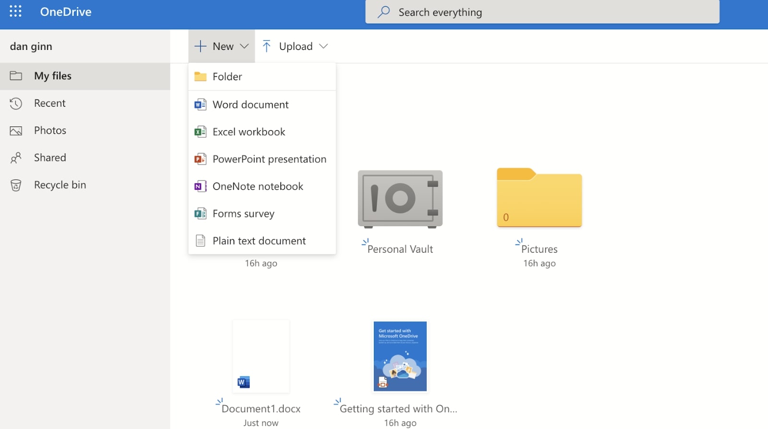Click 16h ago under Pictures
The width and height of the screenshot is (768, 429).
(540, 263)
